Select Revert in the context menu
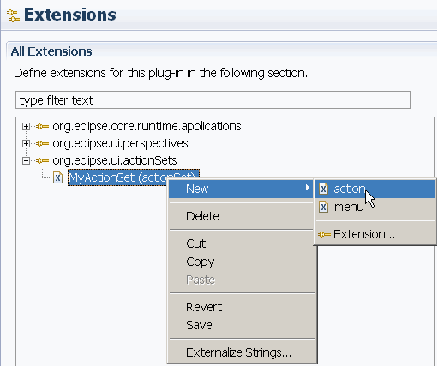438x367 pixels. click(x=204, y=307)
